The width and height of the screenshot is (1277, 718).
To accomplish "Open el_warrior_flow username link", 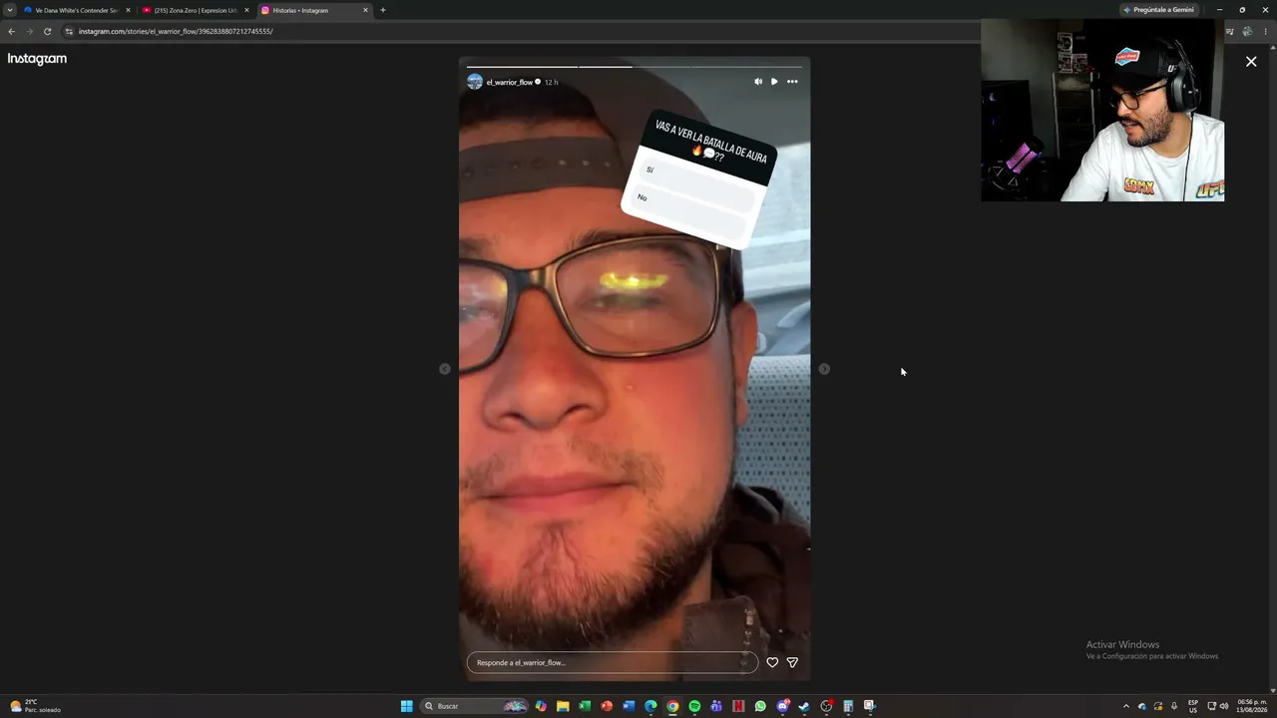I will pos(510,82).
